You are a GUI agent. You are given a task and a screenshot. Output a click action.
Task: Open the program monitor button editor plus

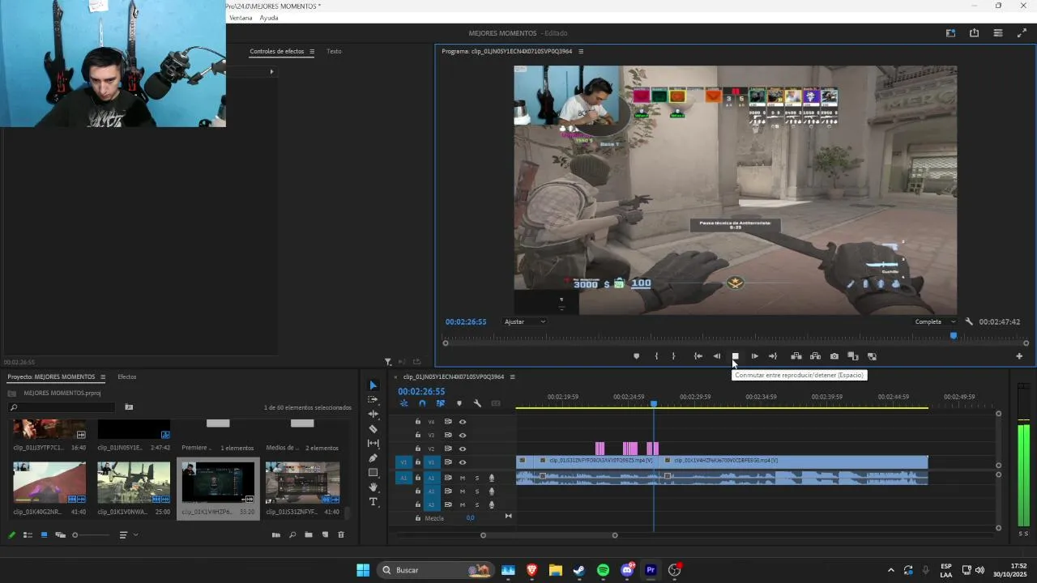click(x=1019, y=356)
